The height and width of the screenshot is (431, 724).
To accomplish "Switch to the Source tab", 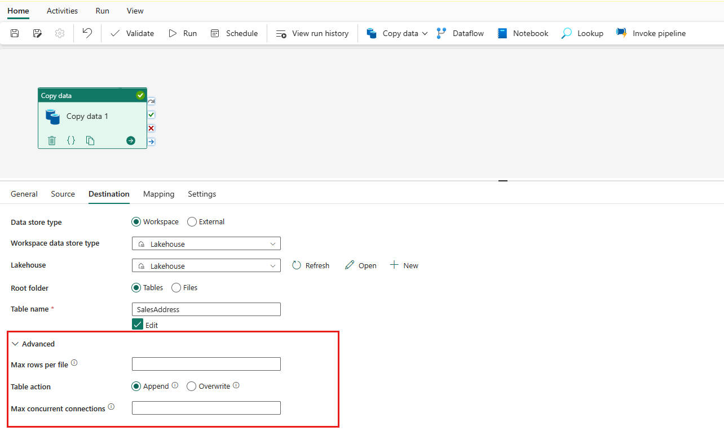I will tap(63, 194).
